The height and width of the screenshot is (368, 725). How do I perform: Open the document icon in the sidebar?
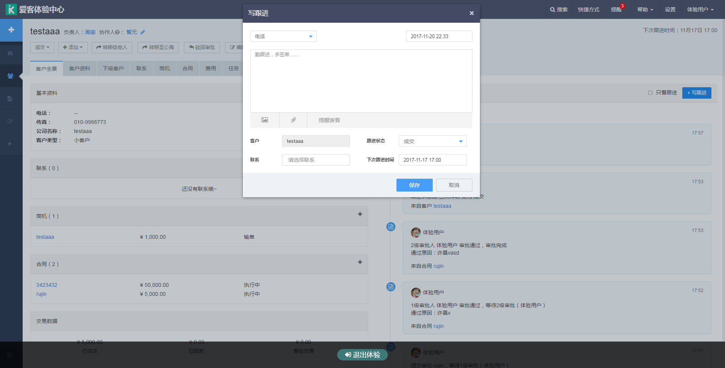pyautogui.click(x=10, y=99)
